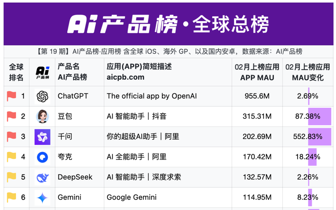336x210 pixels.
Task: Click the 'AI 全能助手｜阿里' description
Action: 137,157
